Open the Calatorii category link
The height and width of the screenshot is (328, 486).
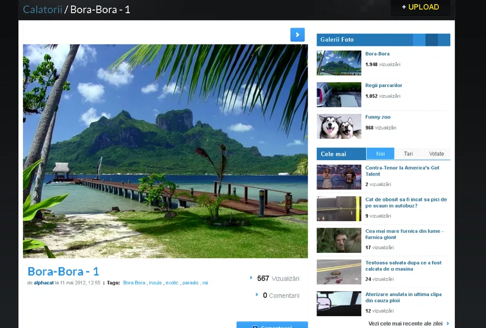coord(43,9)
